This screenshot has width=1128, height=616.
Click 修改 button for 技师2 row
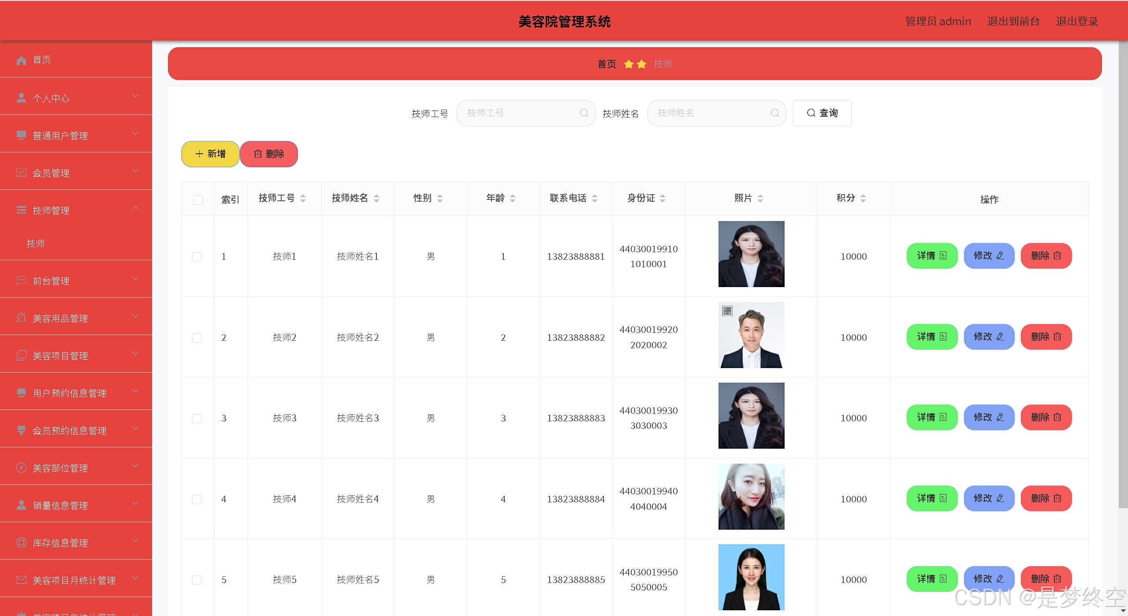click(x=989, y=337)
